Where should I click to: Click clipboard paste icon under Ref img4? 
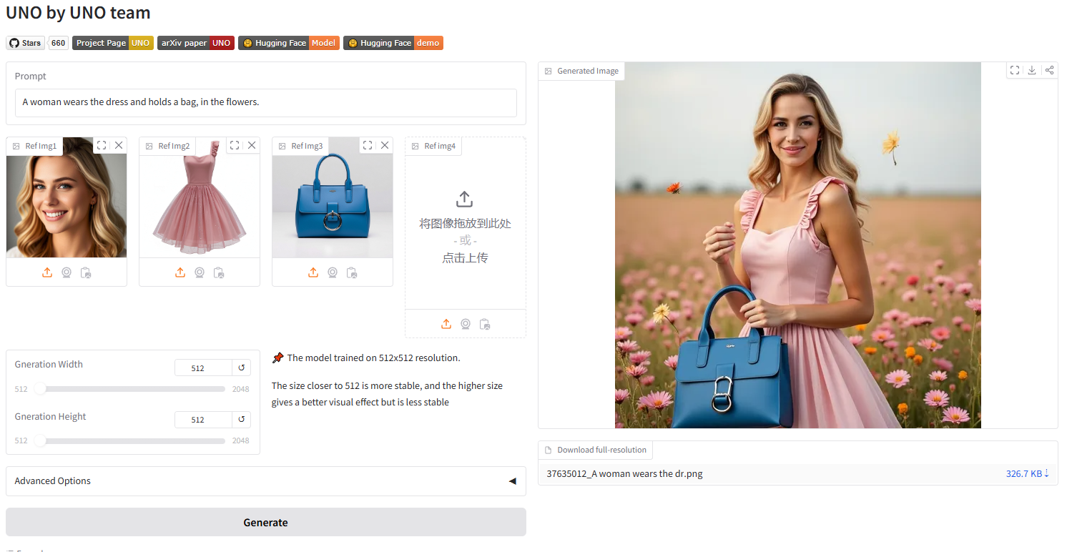click(485, 324)
